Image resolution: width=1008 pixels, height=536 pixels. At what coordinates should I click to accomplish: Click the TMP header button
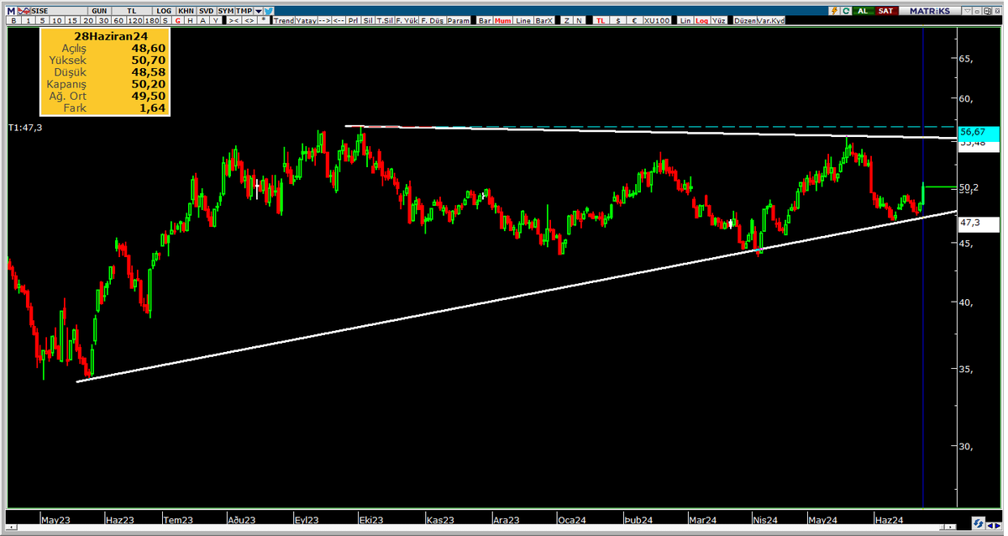pos(244,11)
